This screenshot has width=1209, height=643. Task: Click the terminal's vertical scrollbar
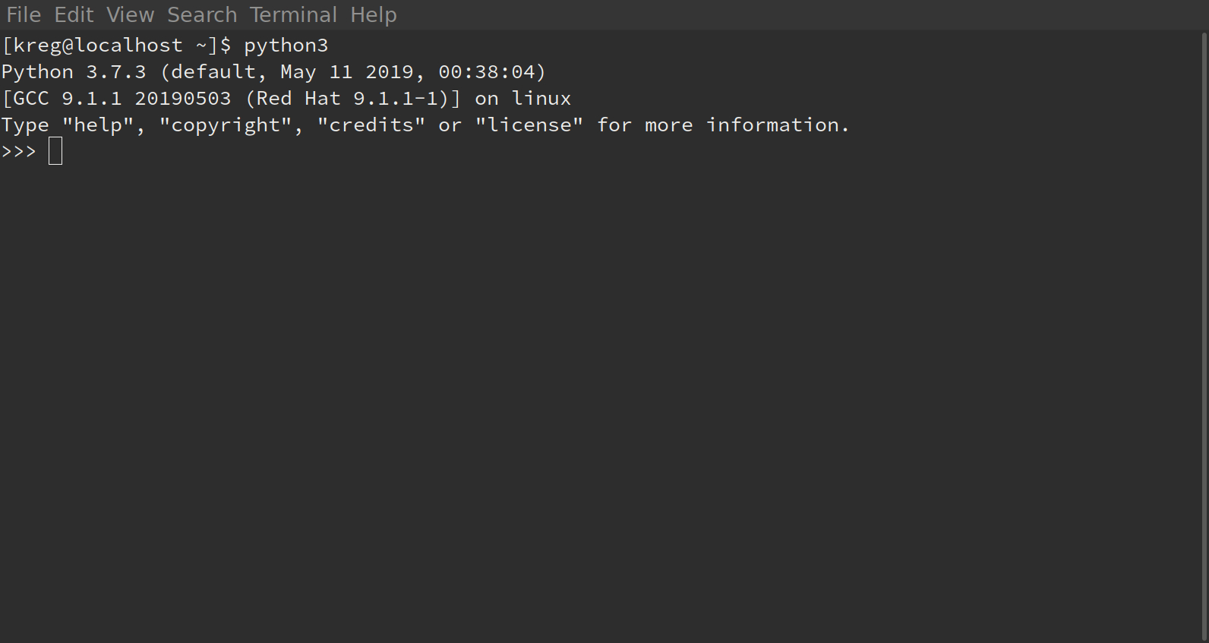point(1204,334)
